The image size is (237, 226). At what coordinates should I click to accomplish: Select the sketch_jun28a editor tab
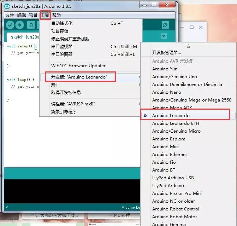(x=23, y=37)
